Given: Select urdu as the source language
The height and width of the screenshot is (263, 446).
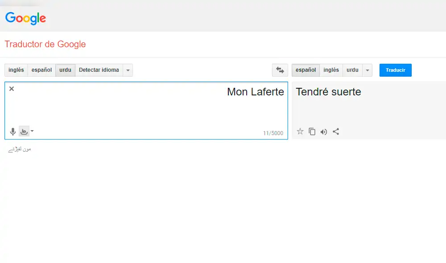Looking at the screenshot, I should (65, 70).
